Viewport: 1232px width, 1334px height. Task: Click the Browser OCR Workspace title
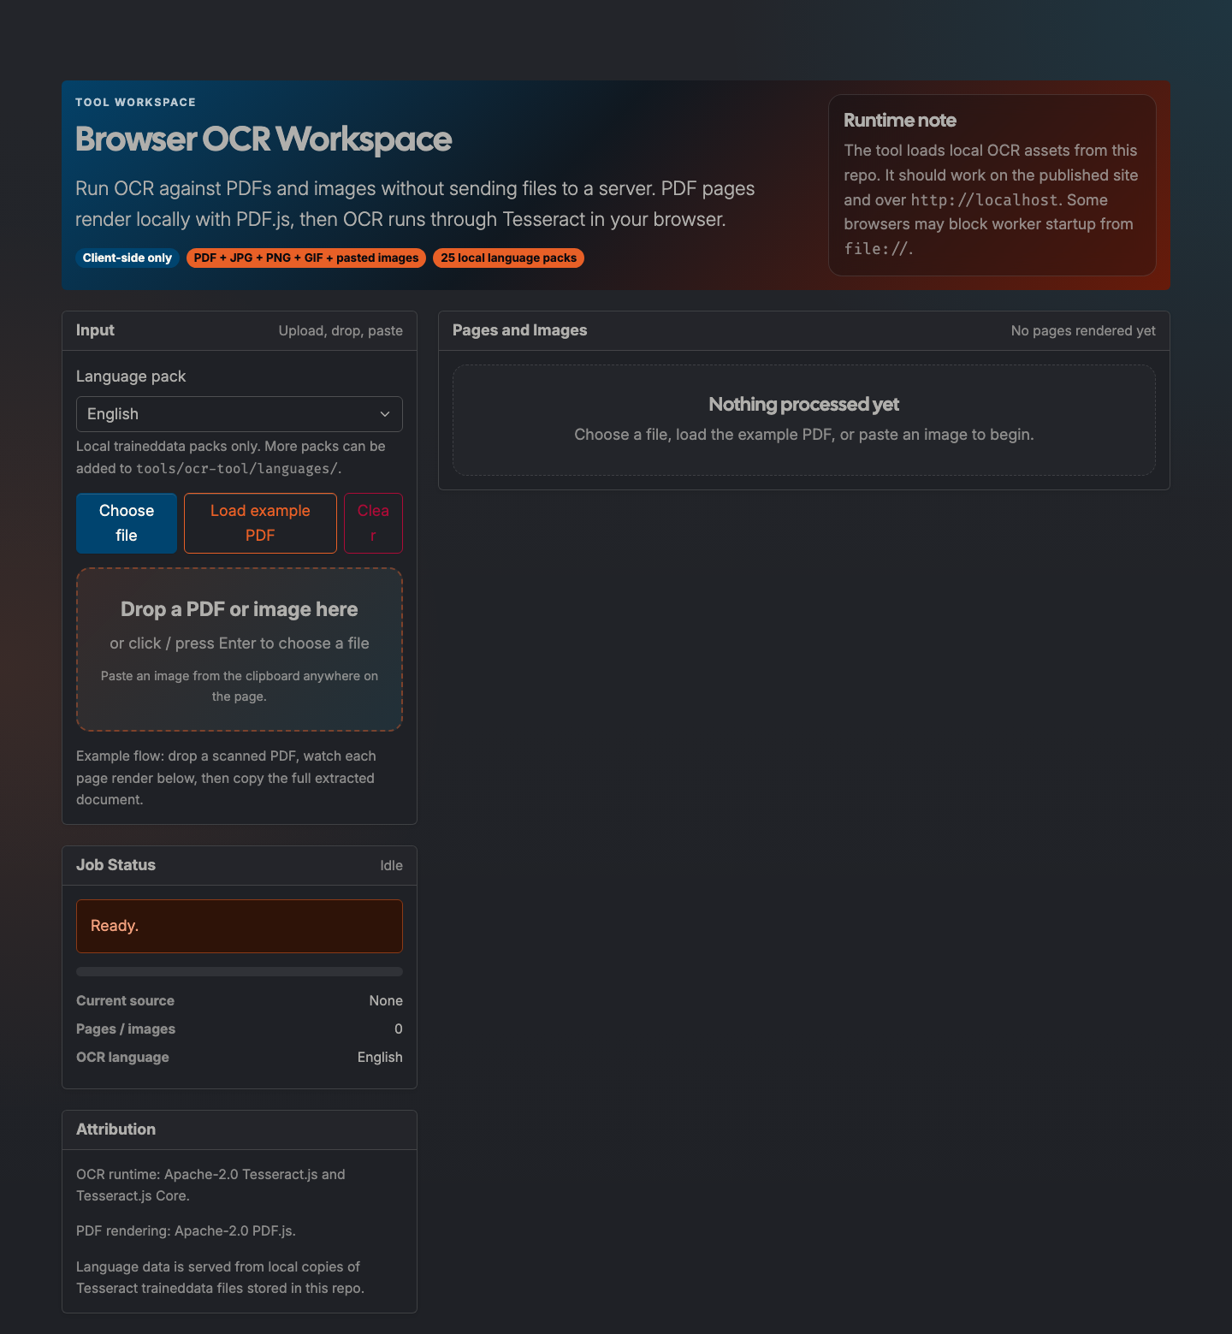264,139
